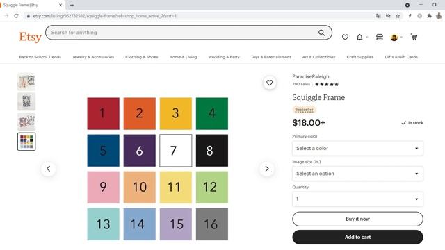Screen dimensions: 445x250
Task: Open Toys & Entertainment category
Action: click(x=270, y=57)
